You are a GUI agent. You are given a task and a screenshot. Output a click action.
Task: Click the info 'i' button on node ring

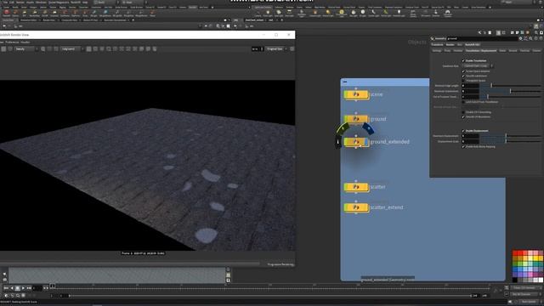338,142
